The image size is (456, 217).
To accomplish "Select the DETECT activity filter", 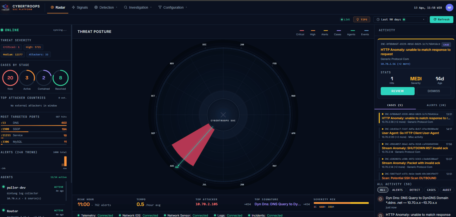I will tap(415, 190).
